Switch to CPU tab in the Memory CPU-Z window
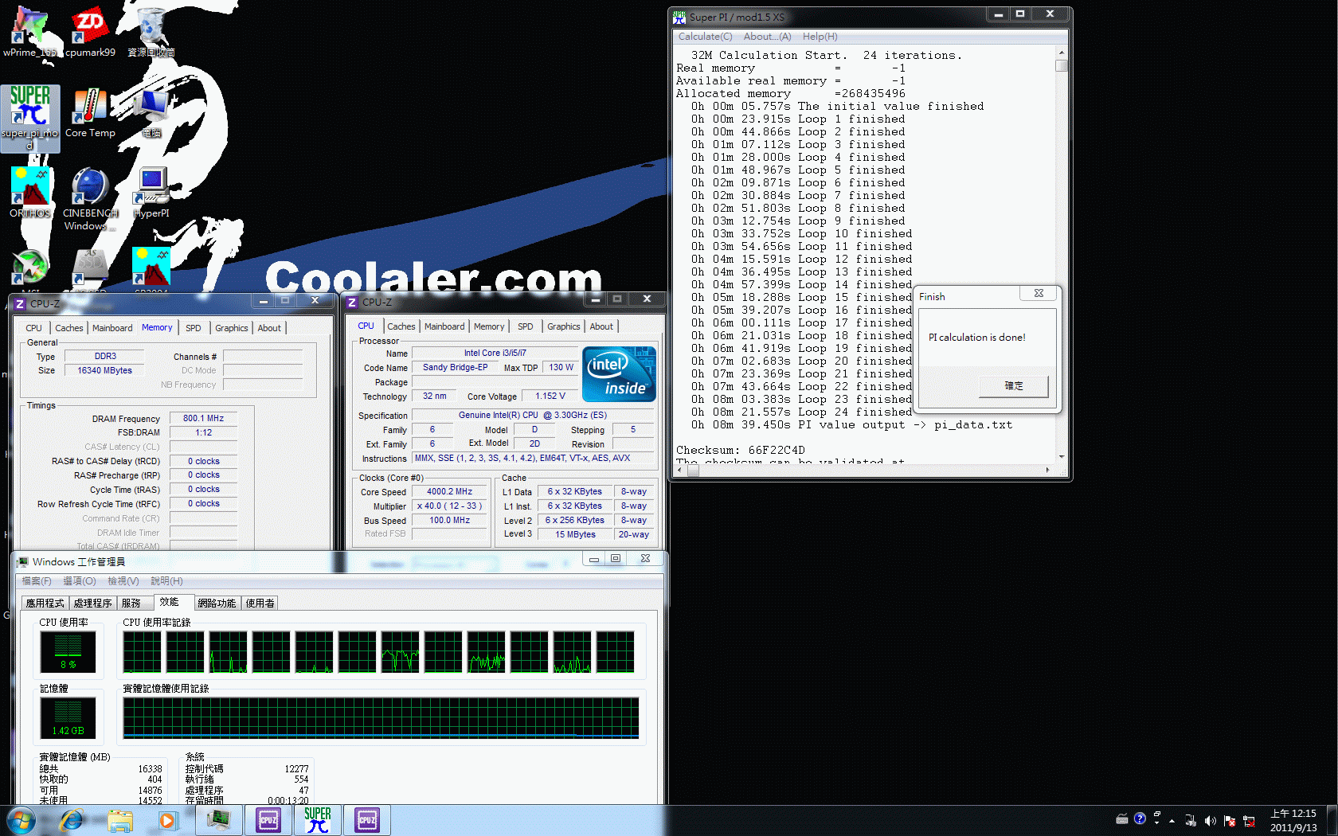1338x836 pixels. 33,328
